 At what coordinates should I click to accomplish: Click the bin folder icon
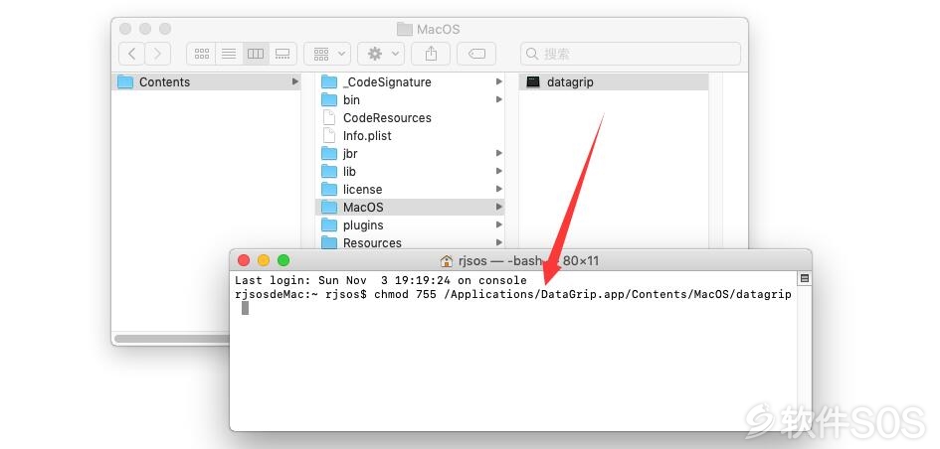pos(329,100)
